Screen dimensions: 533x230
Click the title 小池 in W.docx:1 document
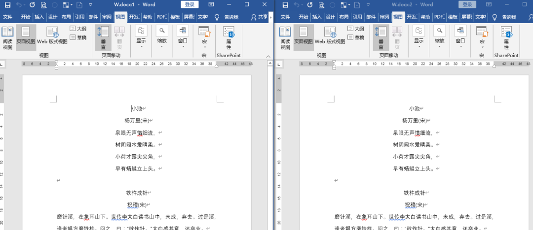[x=137, y=108]
